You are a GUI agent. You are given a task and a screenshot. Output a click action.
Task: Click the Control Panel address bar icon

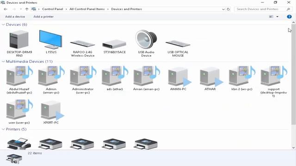point(34,9)
